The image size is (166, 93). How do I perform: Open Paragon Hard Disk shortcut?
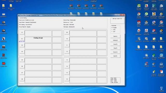pos(161,24)
